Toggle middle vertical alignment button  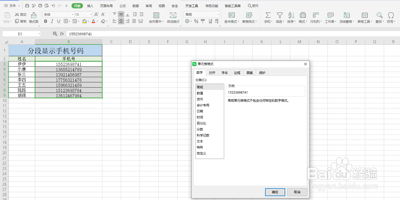point(121,14)
